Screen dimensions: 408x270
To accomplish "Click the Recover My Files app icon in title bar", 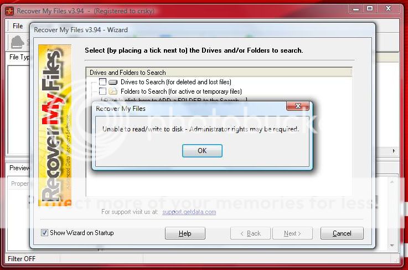I will tap(9, 11).
